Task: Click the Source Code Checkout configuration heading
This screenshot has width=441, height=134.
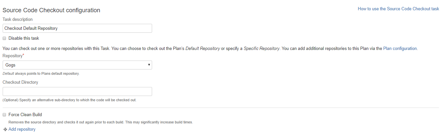Action: coord(51,10)
